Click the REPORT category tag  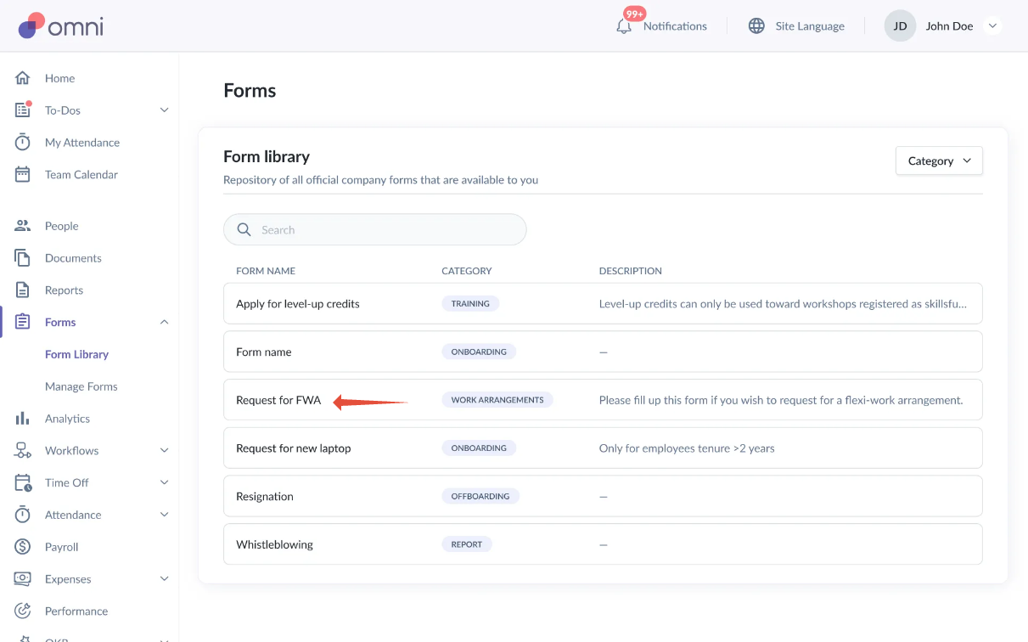[x=467, y=544]
